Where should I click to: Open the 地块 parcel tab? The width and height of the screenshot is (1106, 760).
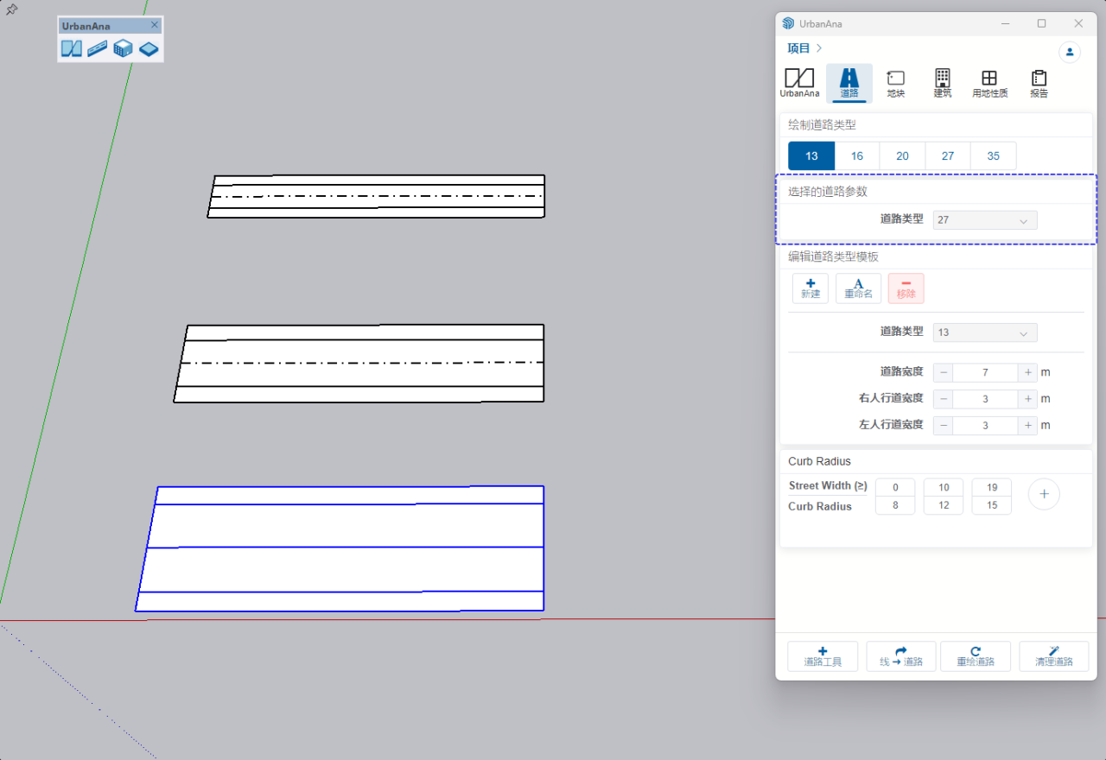[896, 83]
